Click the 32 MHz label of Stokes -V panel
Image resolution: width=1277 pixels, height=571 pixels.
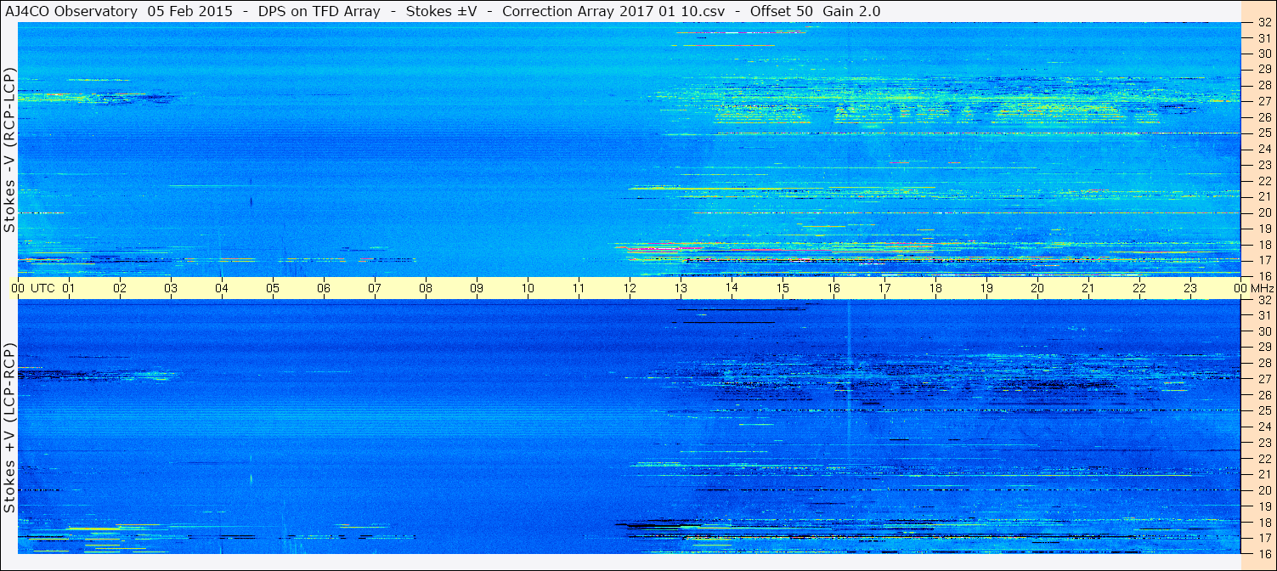(x=1264, y=23)
